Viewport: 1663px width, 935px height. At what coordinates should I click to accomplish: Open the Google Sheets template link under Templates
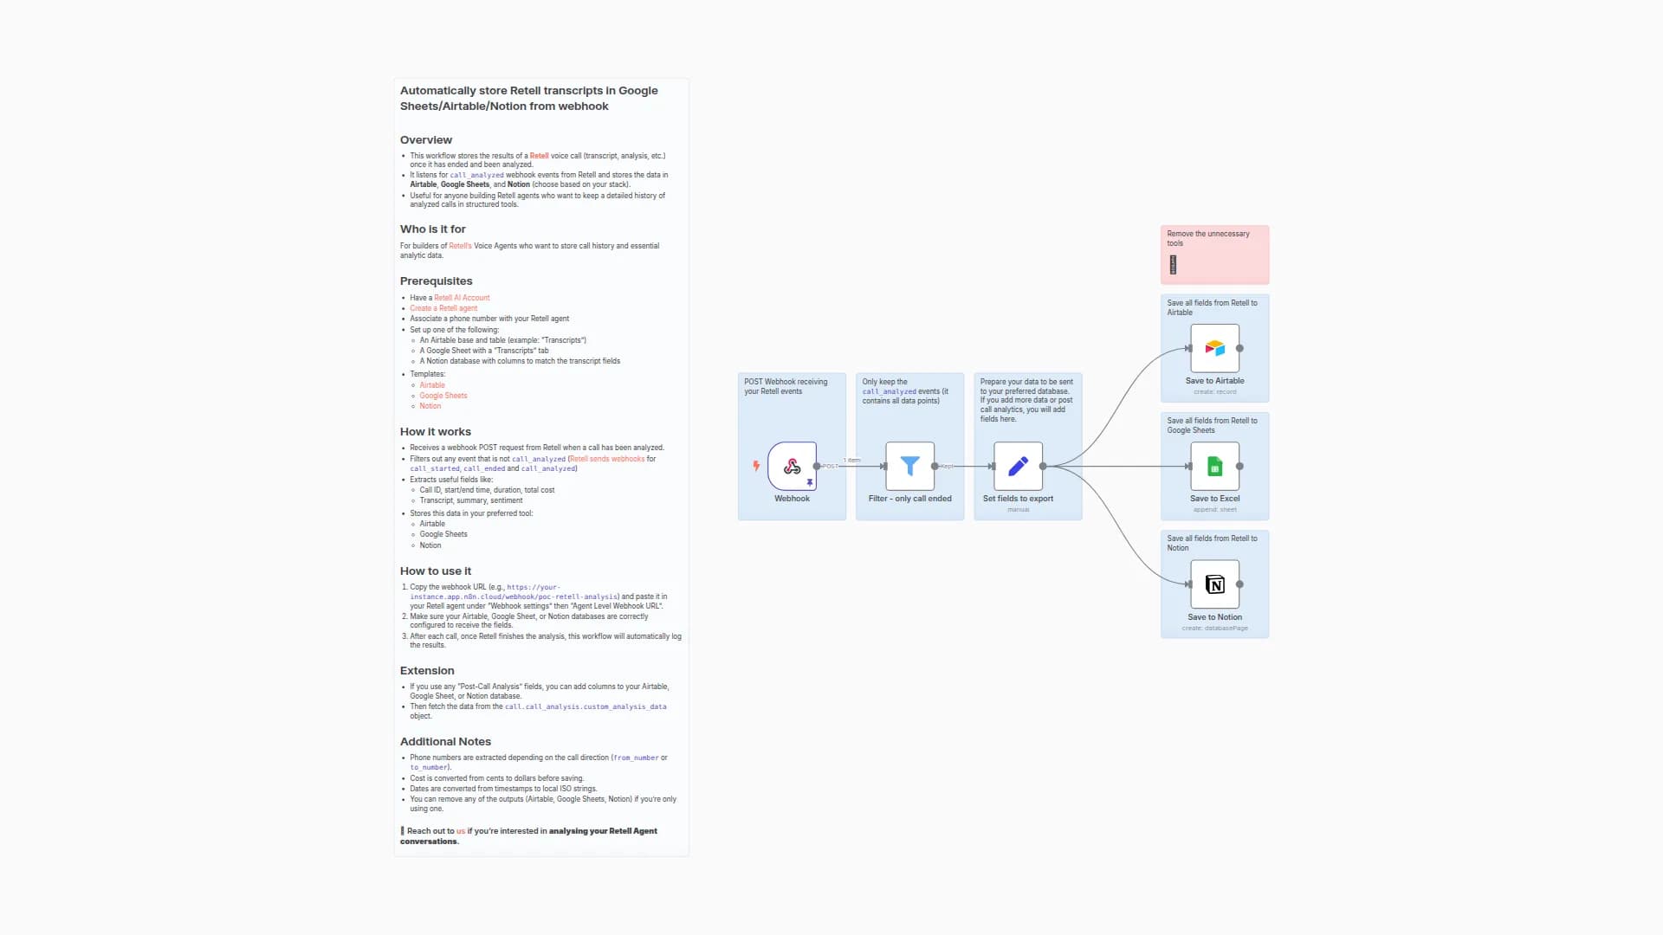[x=443, y=396]
